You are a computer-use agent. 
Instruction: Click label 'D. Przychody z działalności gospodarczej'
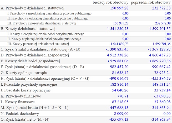(x=35, y=55)
